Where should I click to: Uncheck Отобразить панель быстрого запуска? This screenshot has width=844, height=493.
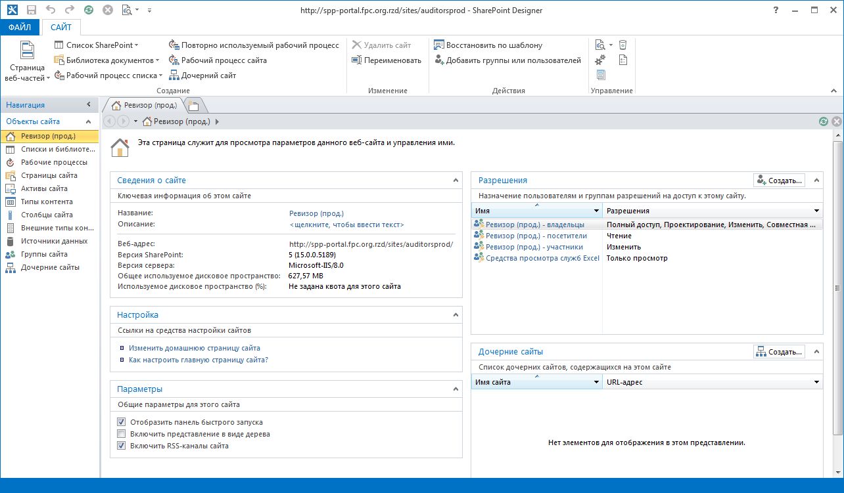[x=121, y=422]
